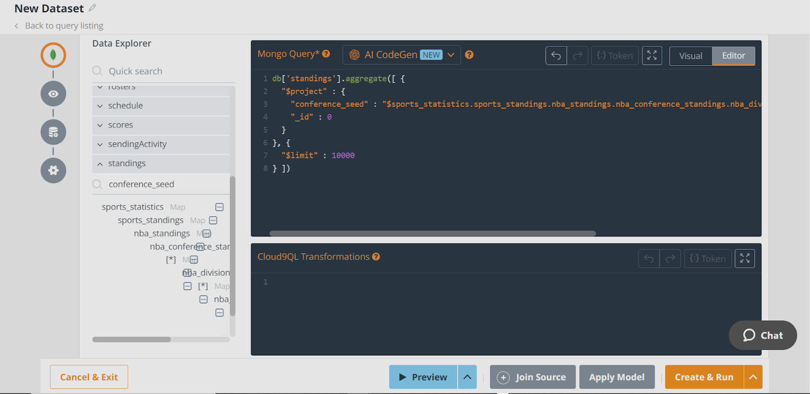Viewport: 810px width, 394px height.
Task: Undo last change in Mongo Query editor
Action: (556, 56)
